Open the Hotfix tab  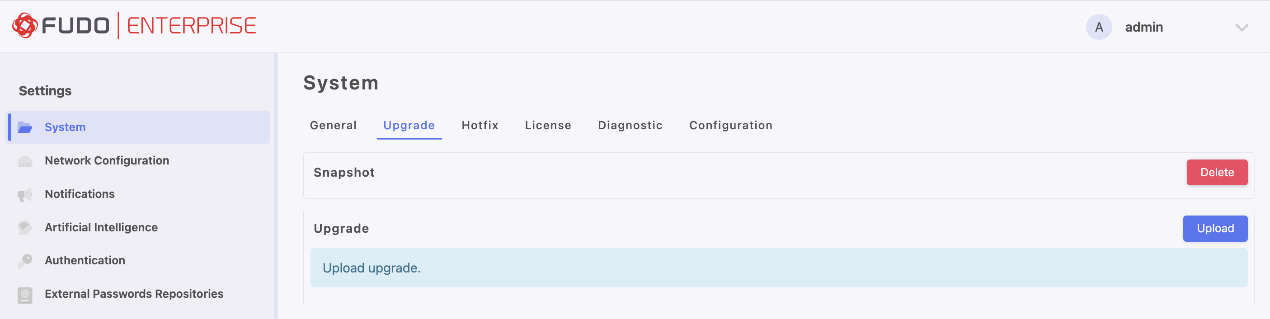[x=480, y=125]
